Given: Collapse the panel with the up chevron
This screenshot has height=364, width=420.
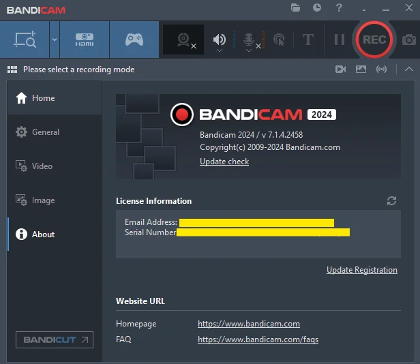Looking at the screenshot, I should tap(409, 69).
